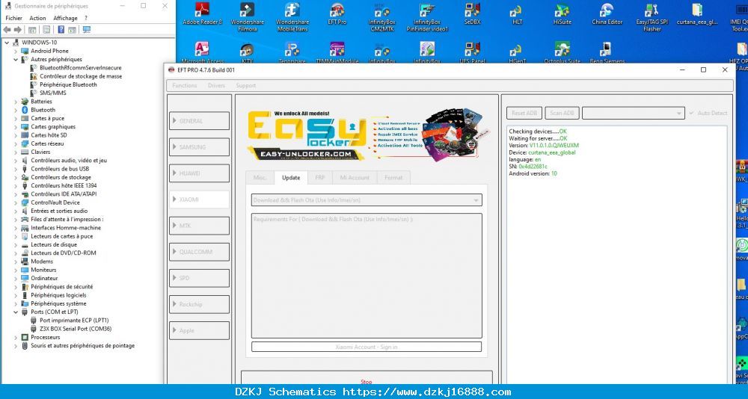Switch to the Format tab
This screenshot has height=399, width=748.
click(x=393, y=177)
